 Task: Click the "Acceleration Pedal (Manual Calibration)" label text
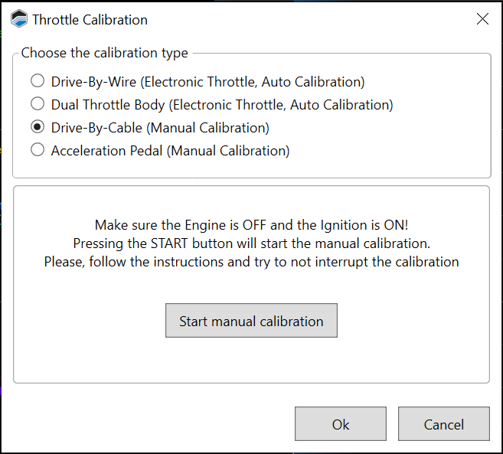pos(170,150)
